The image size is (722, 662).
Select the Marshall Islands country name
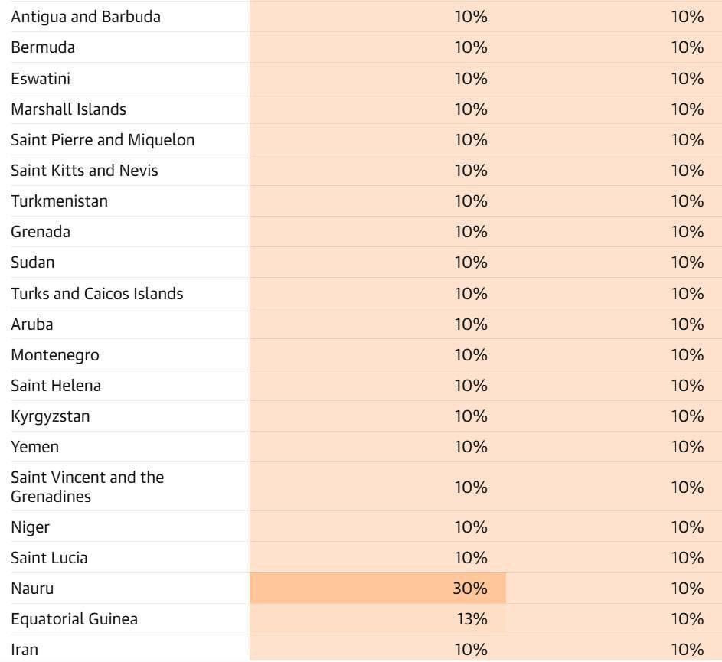click(68, 109)
